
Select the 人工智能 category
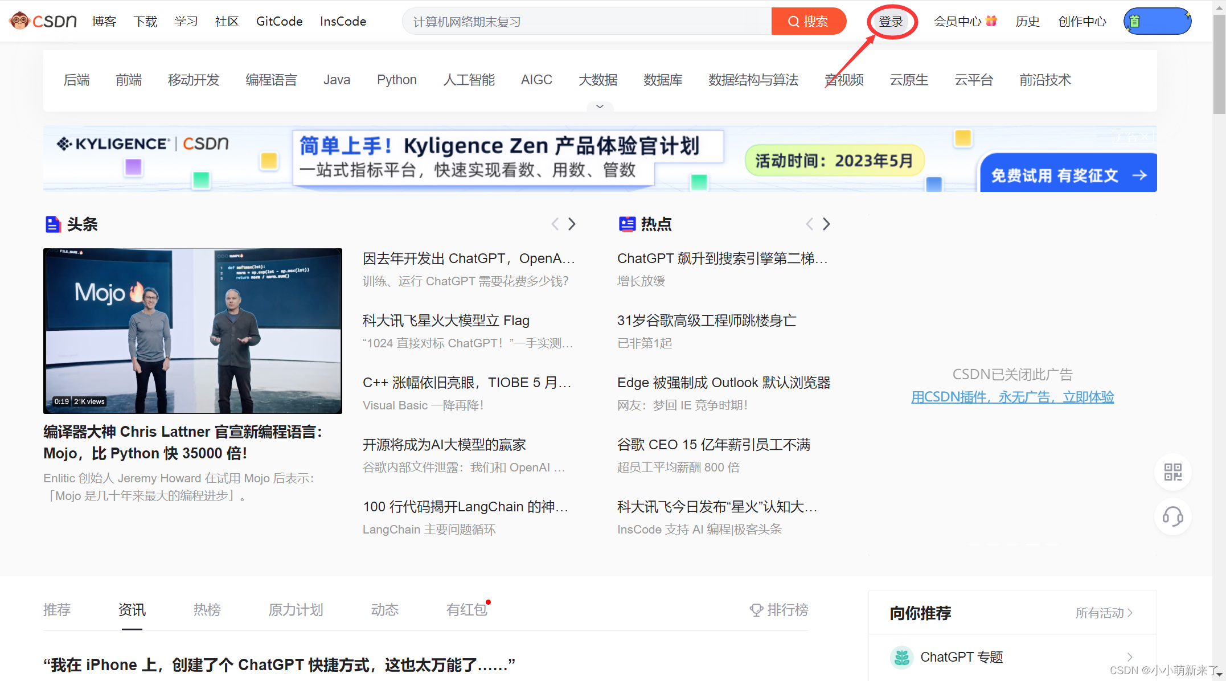(469, 80)
